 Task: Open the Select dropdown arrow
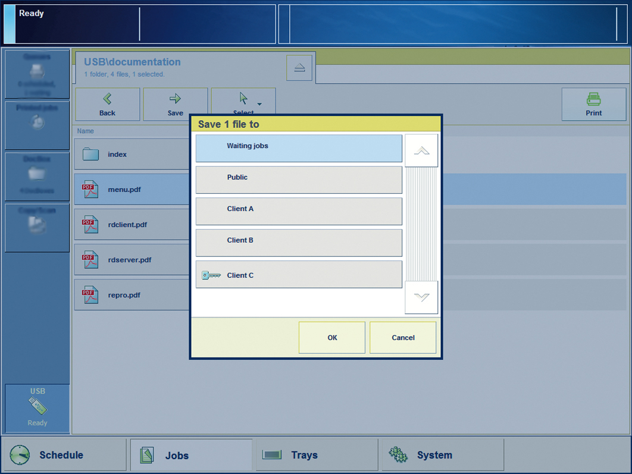tap(259, 103)
